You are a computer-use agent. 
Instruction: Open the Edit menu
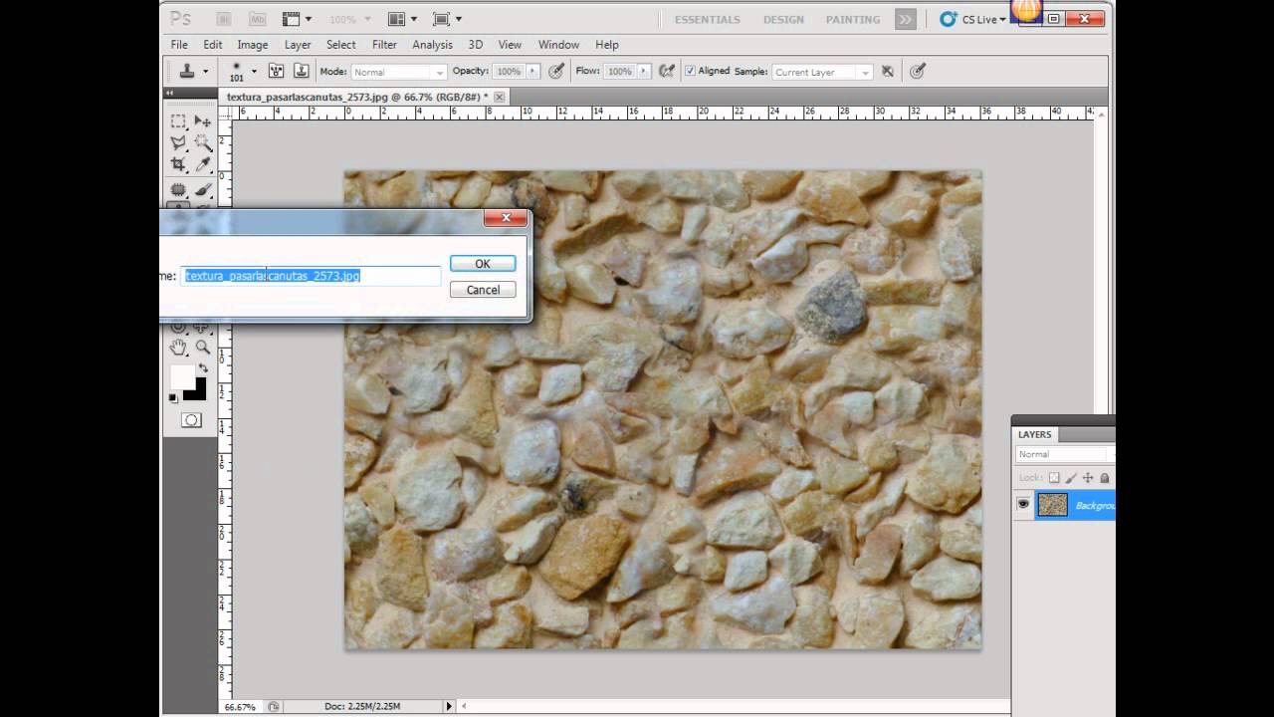click(213, 45)
